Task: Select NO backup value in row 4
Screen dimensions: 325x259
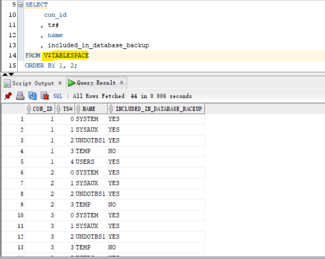Action: 156,151
